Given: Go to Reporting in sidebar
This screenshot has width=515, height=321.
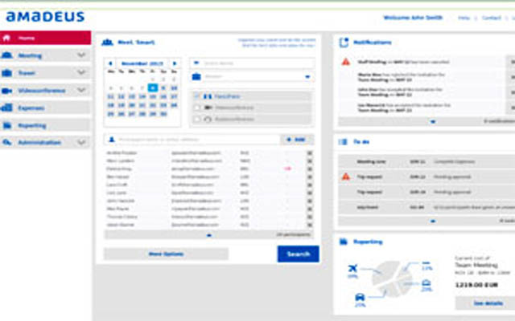Looking at the screenshot, I should (45, 125).
